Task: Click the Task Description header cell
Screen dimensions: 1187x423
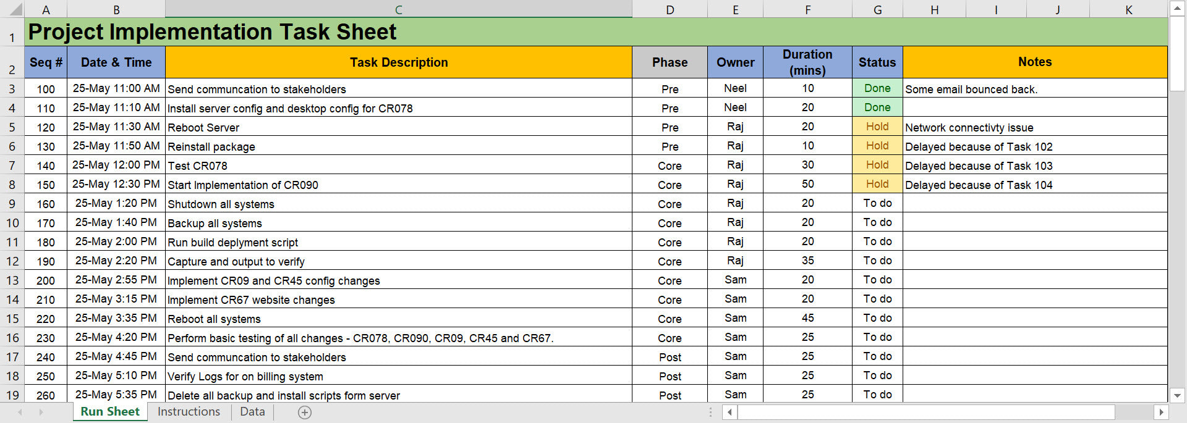Action: pyautogui.click(x=399, y=62)
